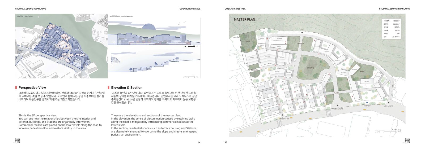Click the Jeong Hwan Jong logo bottom-left
The width and height of the screenshot is (425, 150).
[x=17, y=140]
